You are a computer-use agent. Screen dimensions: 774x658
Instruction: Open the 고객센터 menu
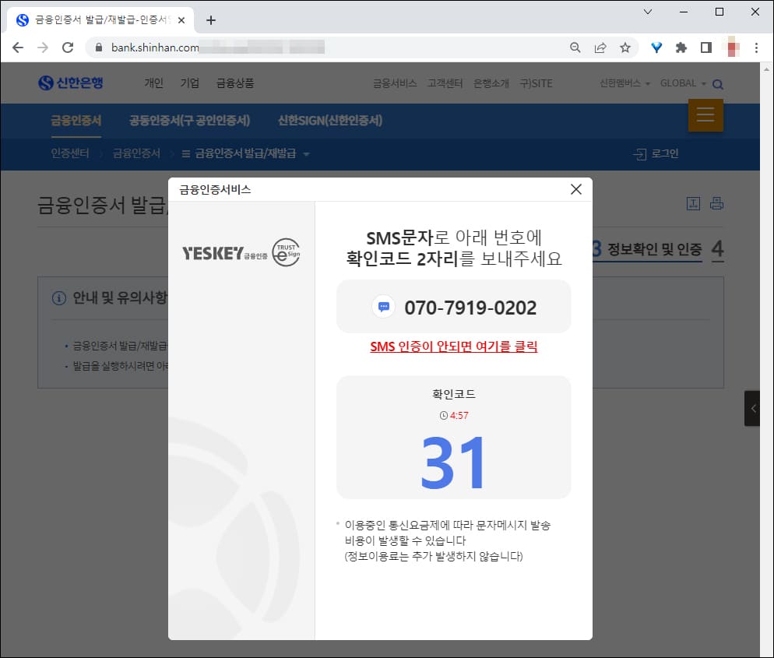tap(445, 83)
